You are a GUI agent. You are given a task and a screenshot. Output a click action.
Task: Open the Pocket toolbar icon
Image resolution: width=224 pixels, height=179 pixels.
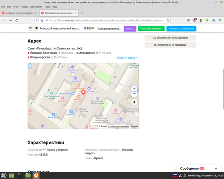[x=188, y=20]
